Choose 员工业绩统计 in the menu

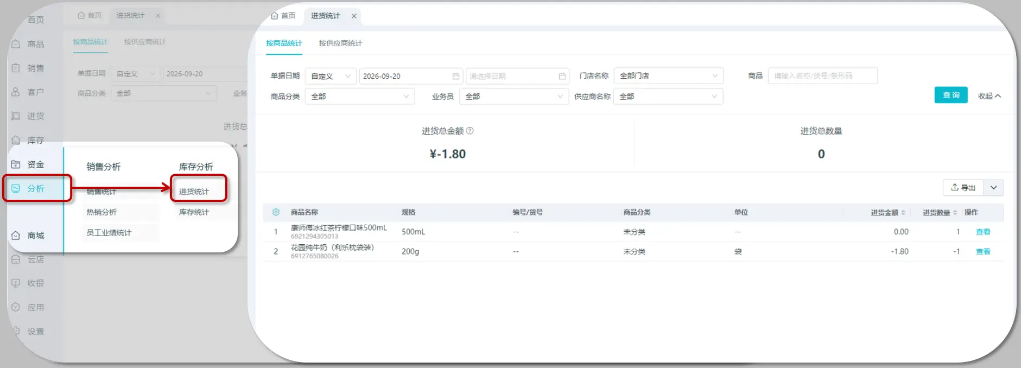(109, 233)
